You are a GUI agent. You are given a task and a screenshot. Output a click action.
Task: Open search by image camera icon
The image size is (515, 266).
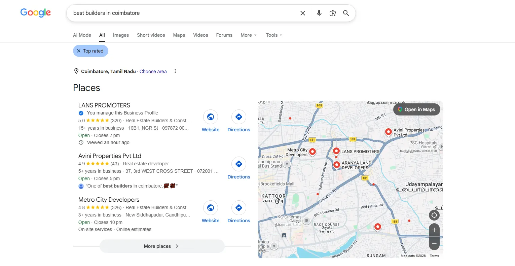coord(333,13)
